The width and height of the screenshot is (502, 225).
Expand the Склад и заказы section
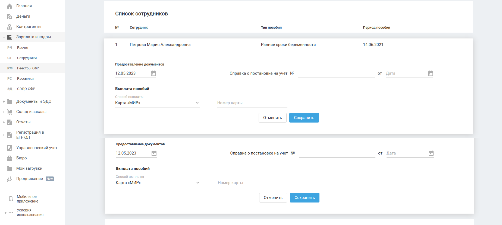click(4, 112)
